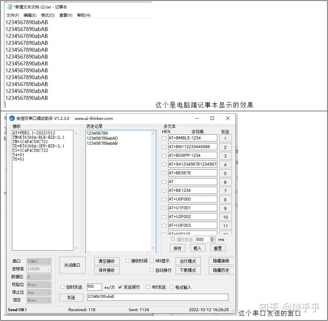Click send slot 6 for the AT command

(x=225, y=182)
